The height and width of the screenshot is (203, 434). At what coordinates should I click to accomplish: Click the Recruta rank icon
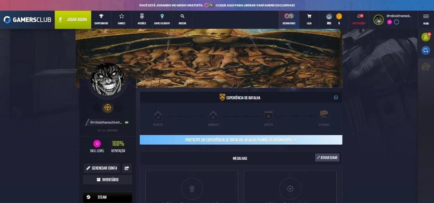point(158,116)
